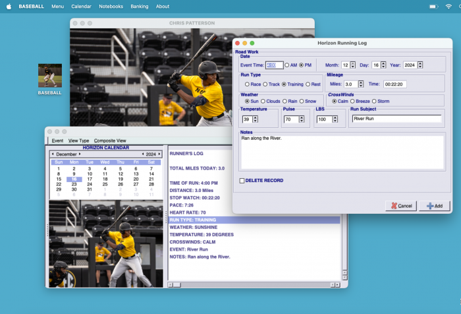Click the Wi-Fi status icon

coord(448,6)
